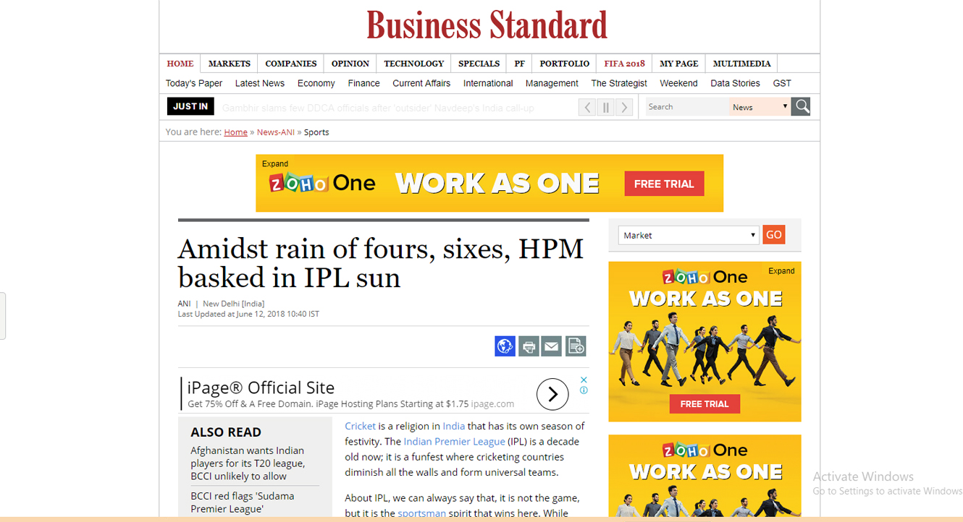Go to previous Just In headline
Screen dimensions: 963x522
tap(587, 108)
